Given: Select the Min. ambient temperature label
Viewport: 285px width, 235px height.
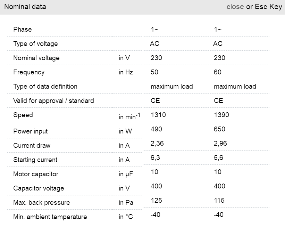Looking at the screenshot, I should [50, 217].
